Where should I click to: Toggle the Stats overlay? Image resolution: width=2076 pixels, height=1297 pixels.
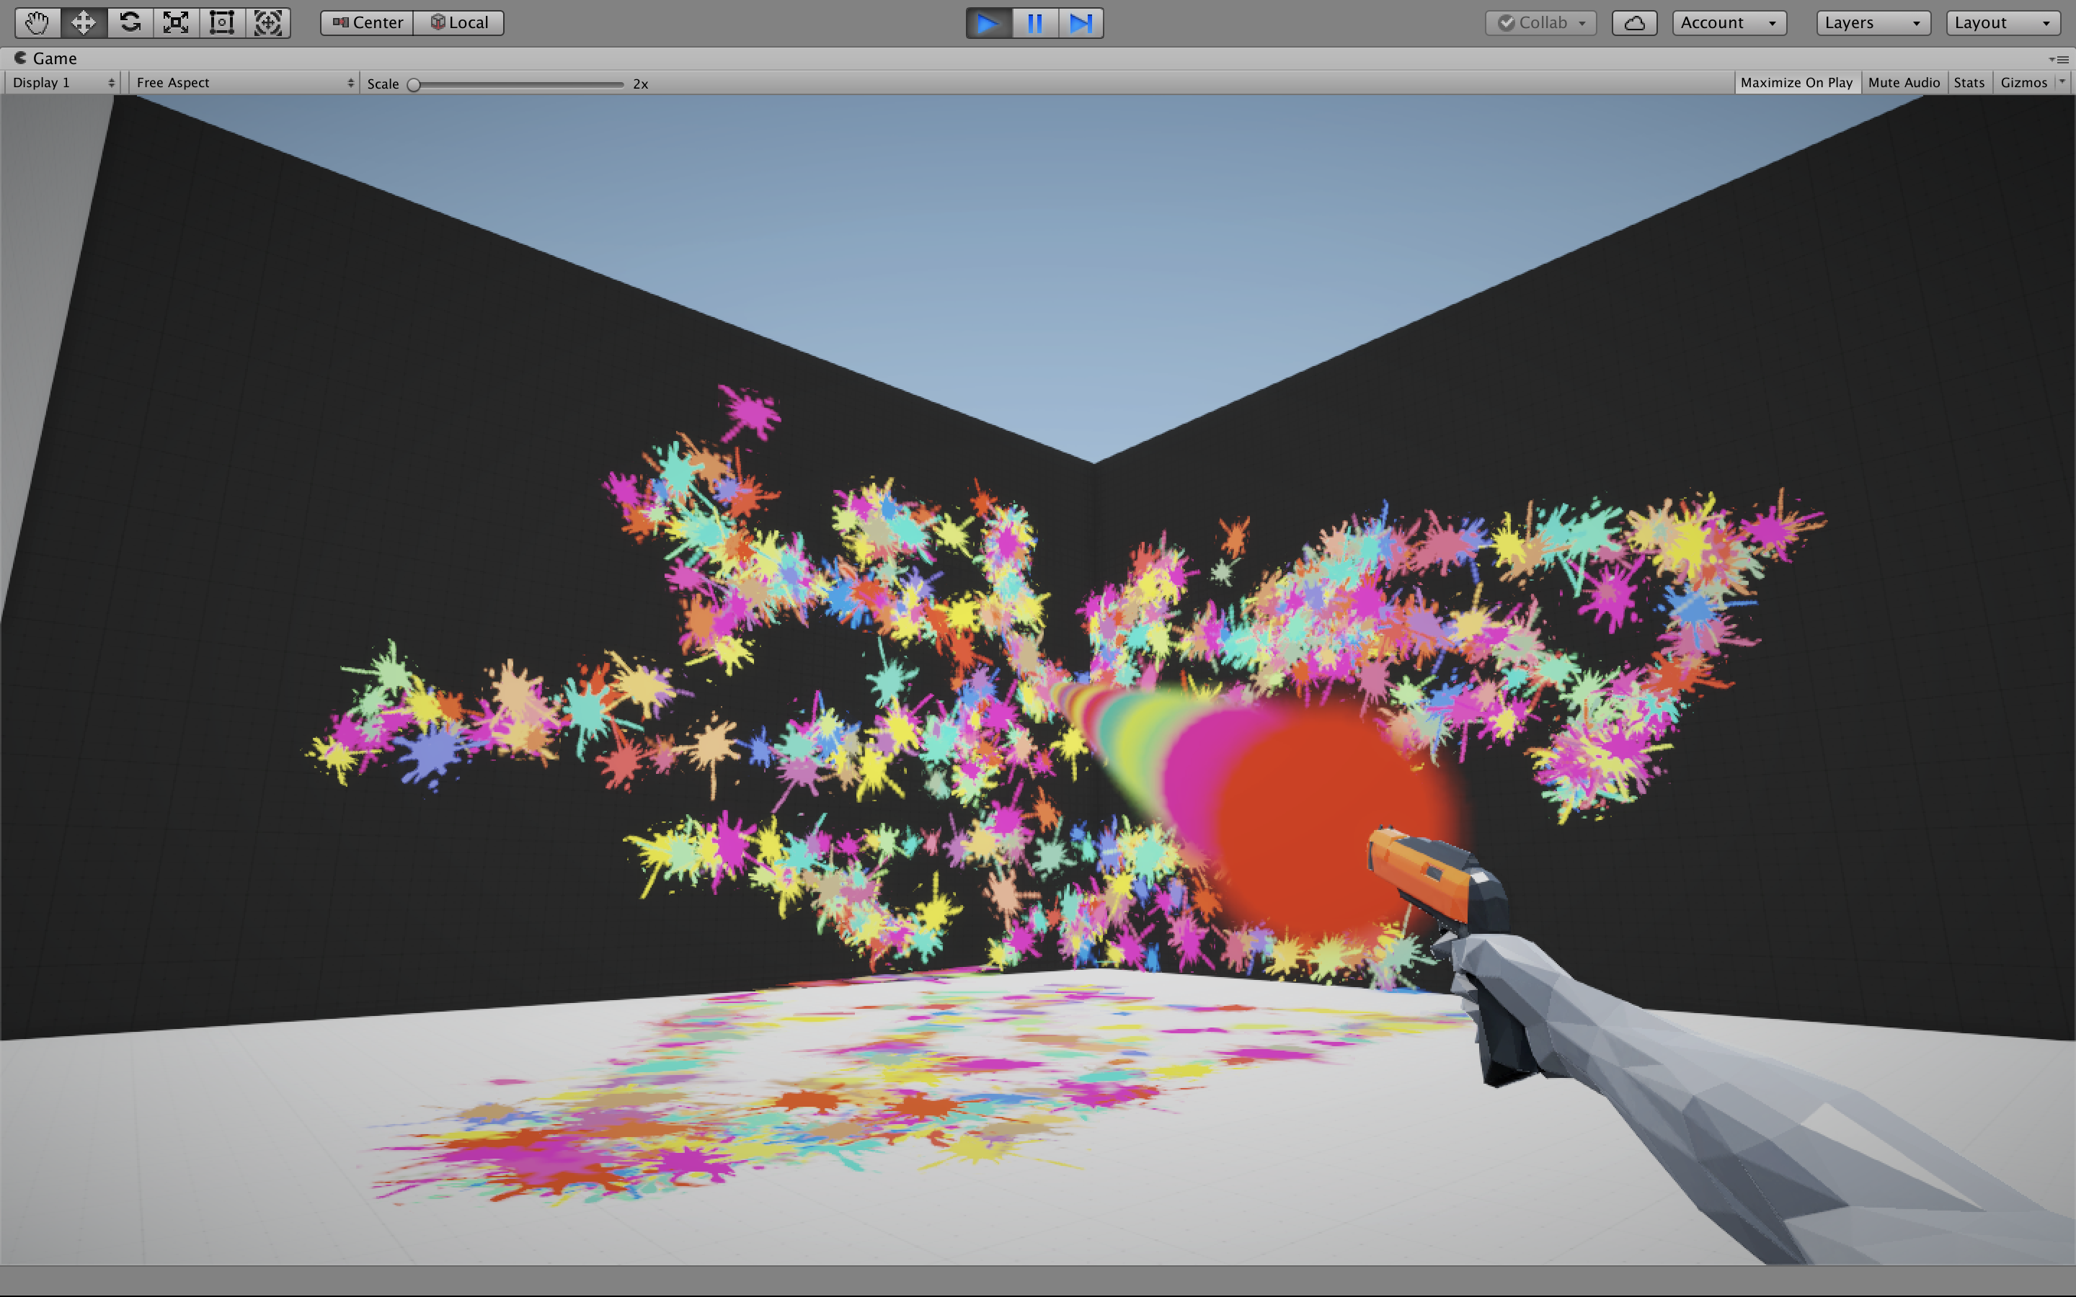[1969, 82]
